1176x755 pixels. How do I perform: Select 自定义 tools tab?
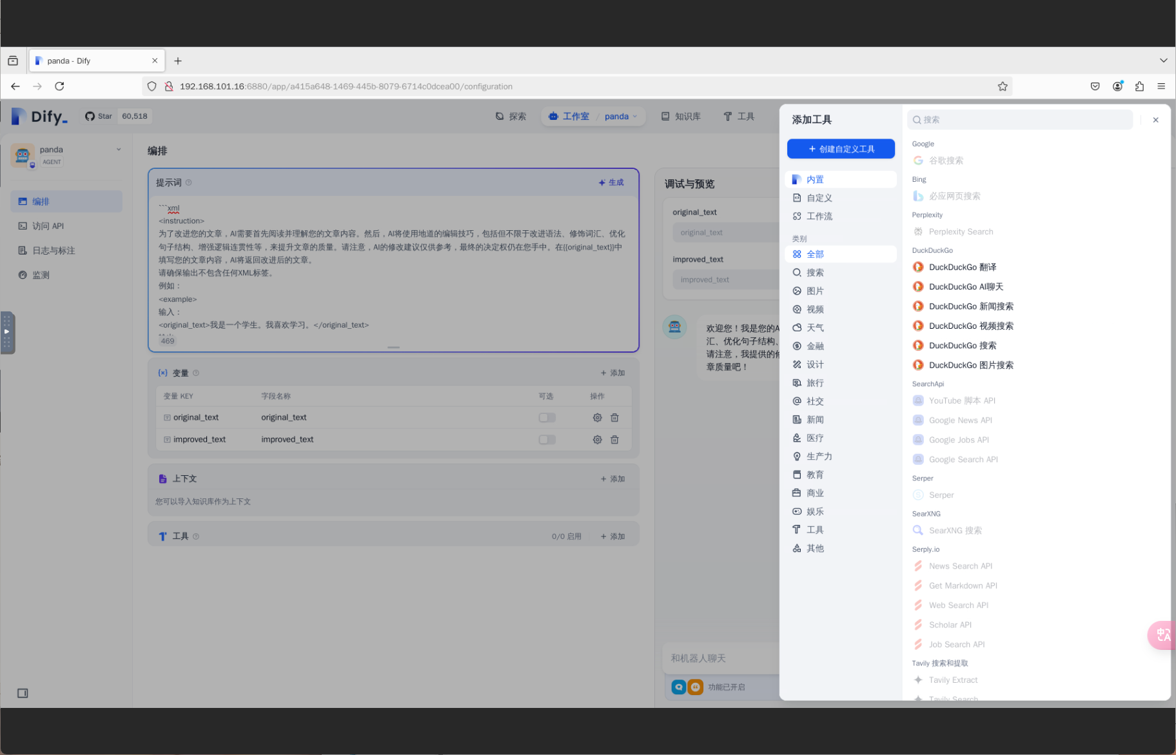tap(841, 198)
